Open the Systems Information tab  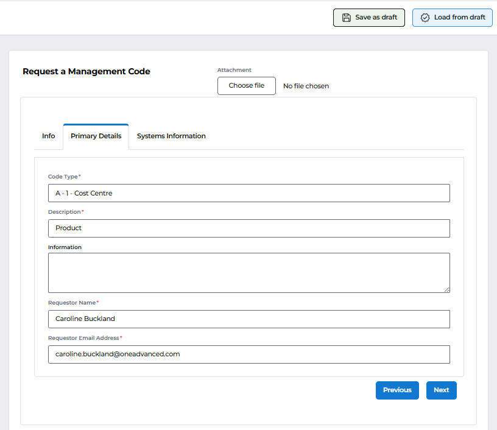(171, 136)
